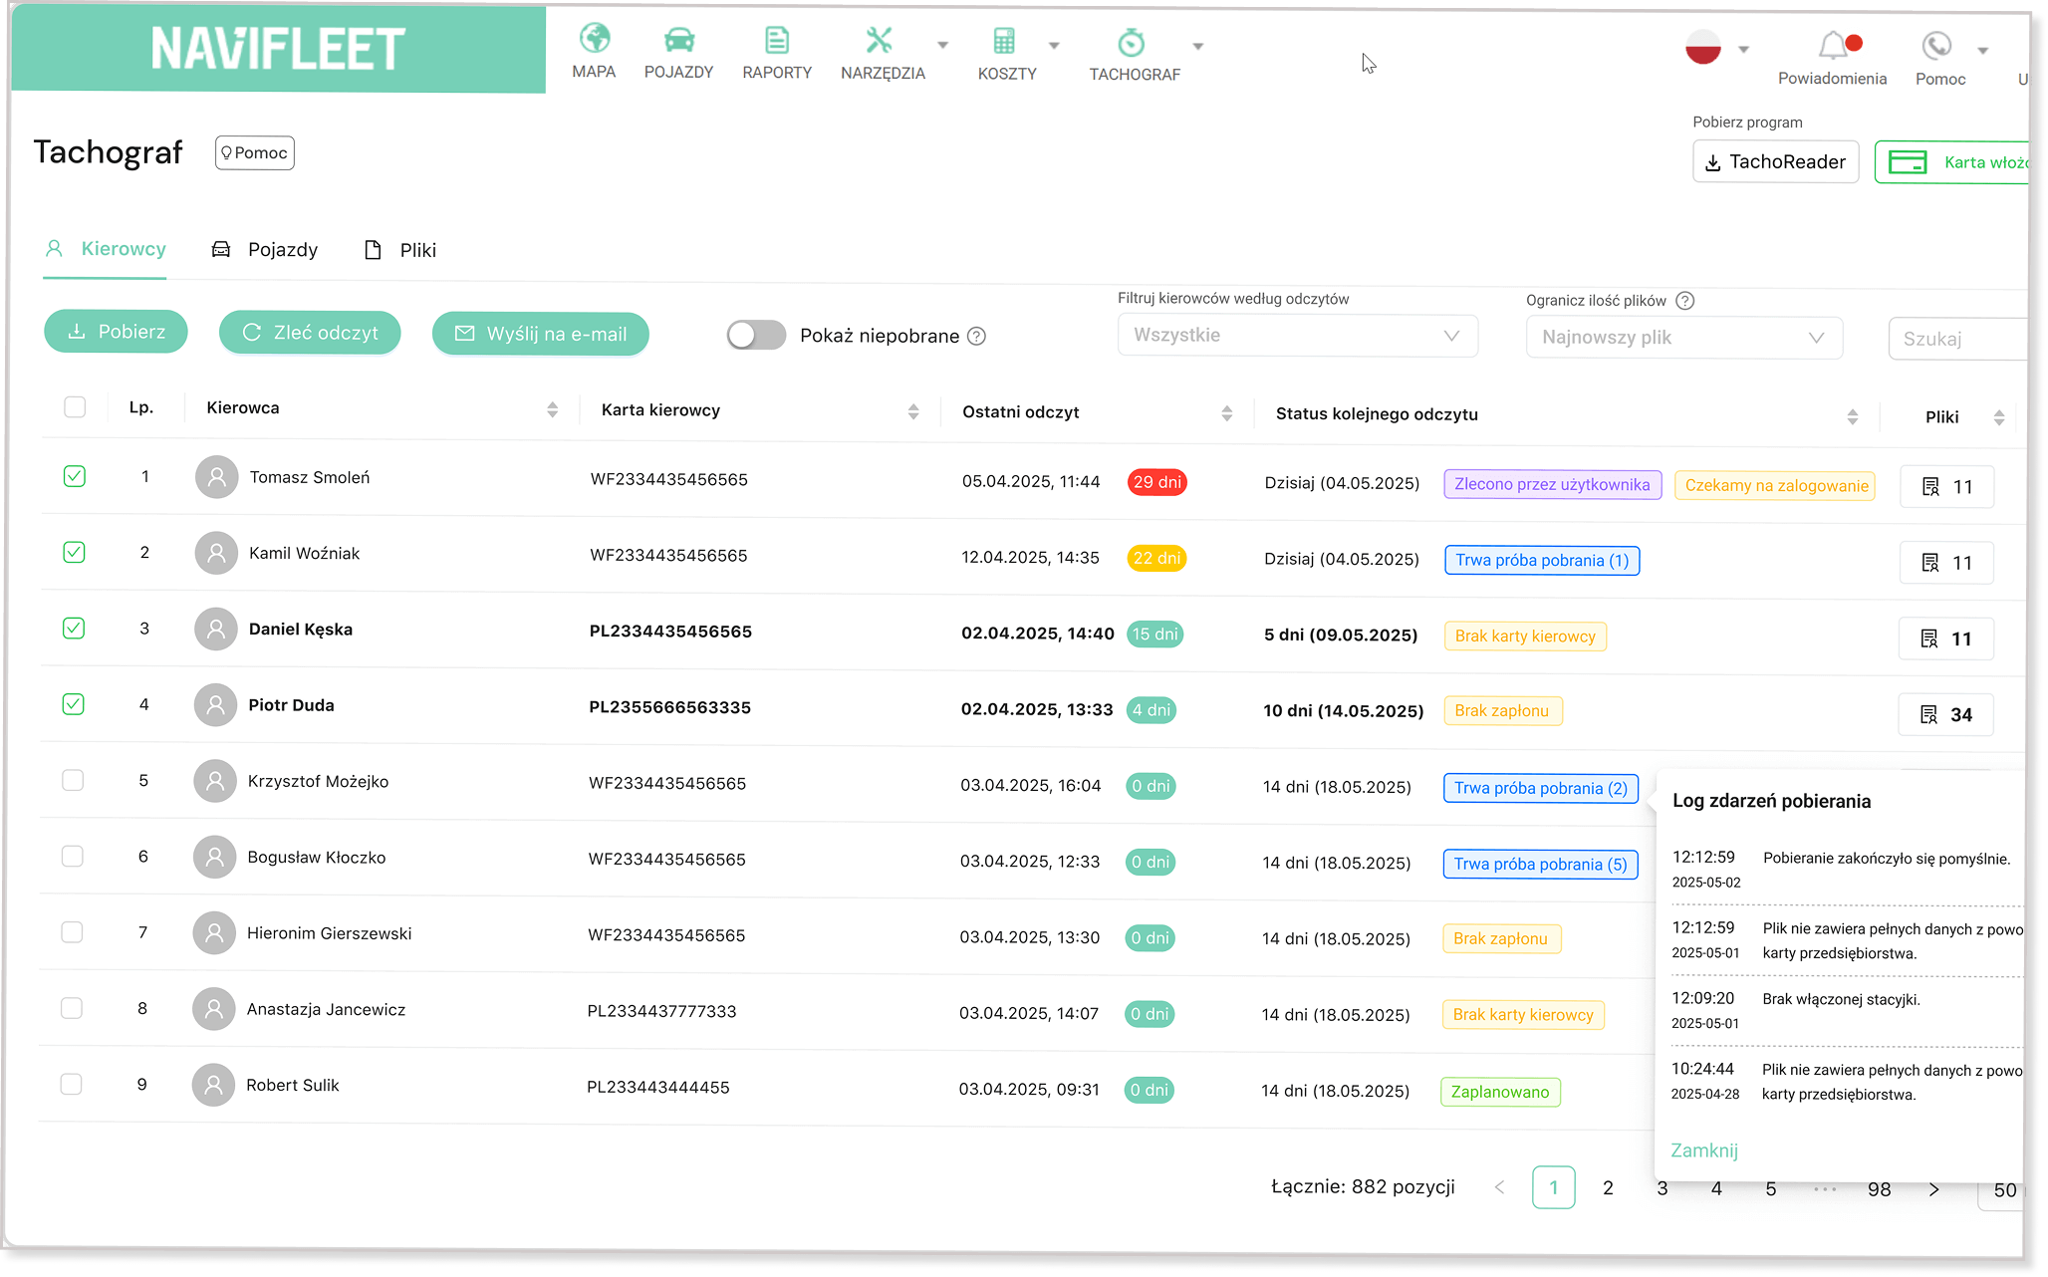This screenshot has height=1277, width=2048.
Task: Open the KOSZTY calculator icon
Action: (1004, 42)
